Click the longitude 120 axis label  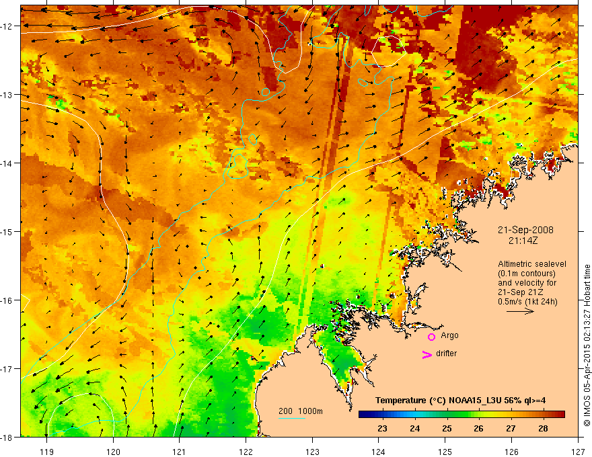click(x=113, y=452)
